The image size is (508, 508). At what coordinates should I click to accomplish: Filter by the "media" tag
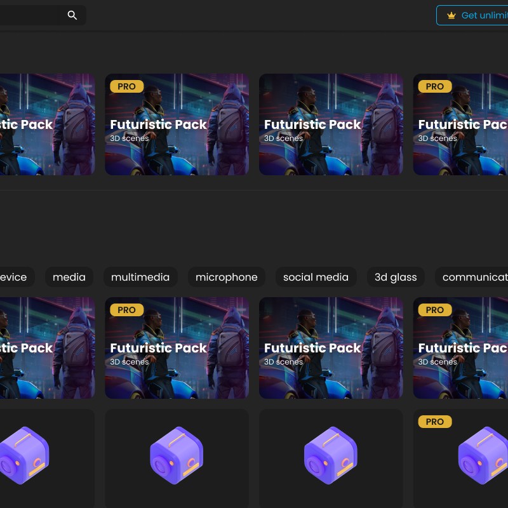[69, 277]
